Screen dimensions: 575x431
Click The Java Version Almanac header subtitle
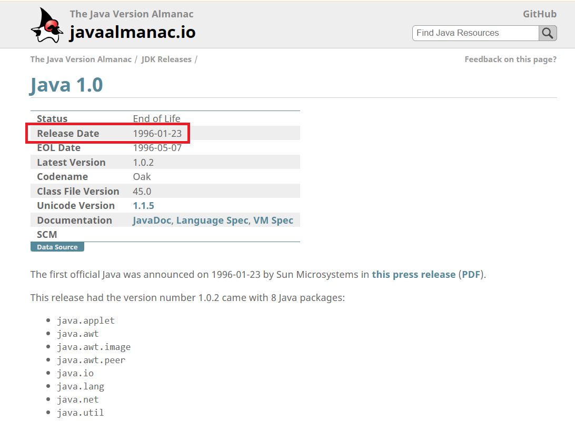coord(132,14)
